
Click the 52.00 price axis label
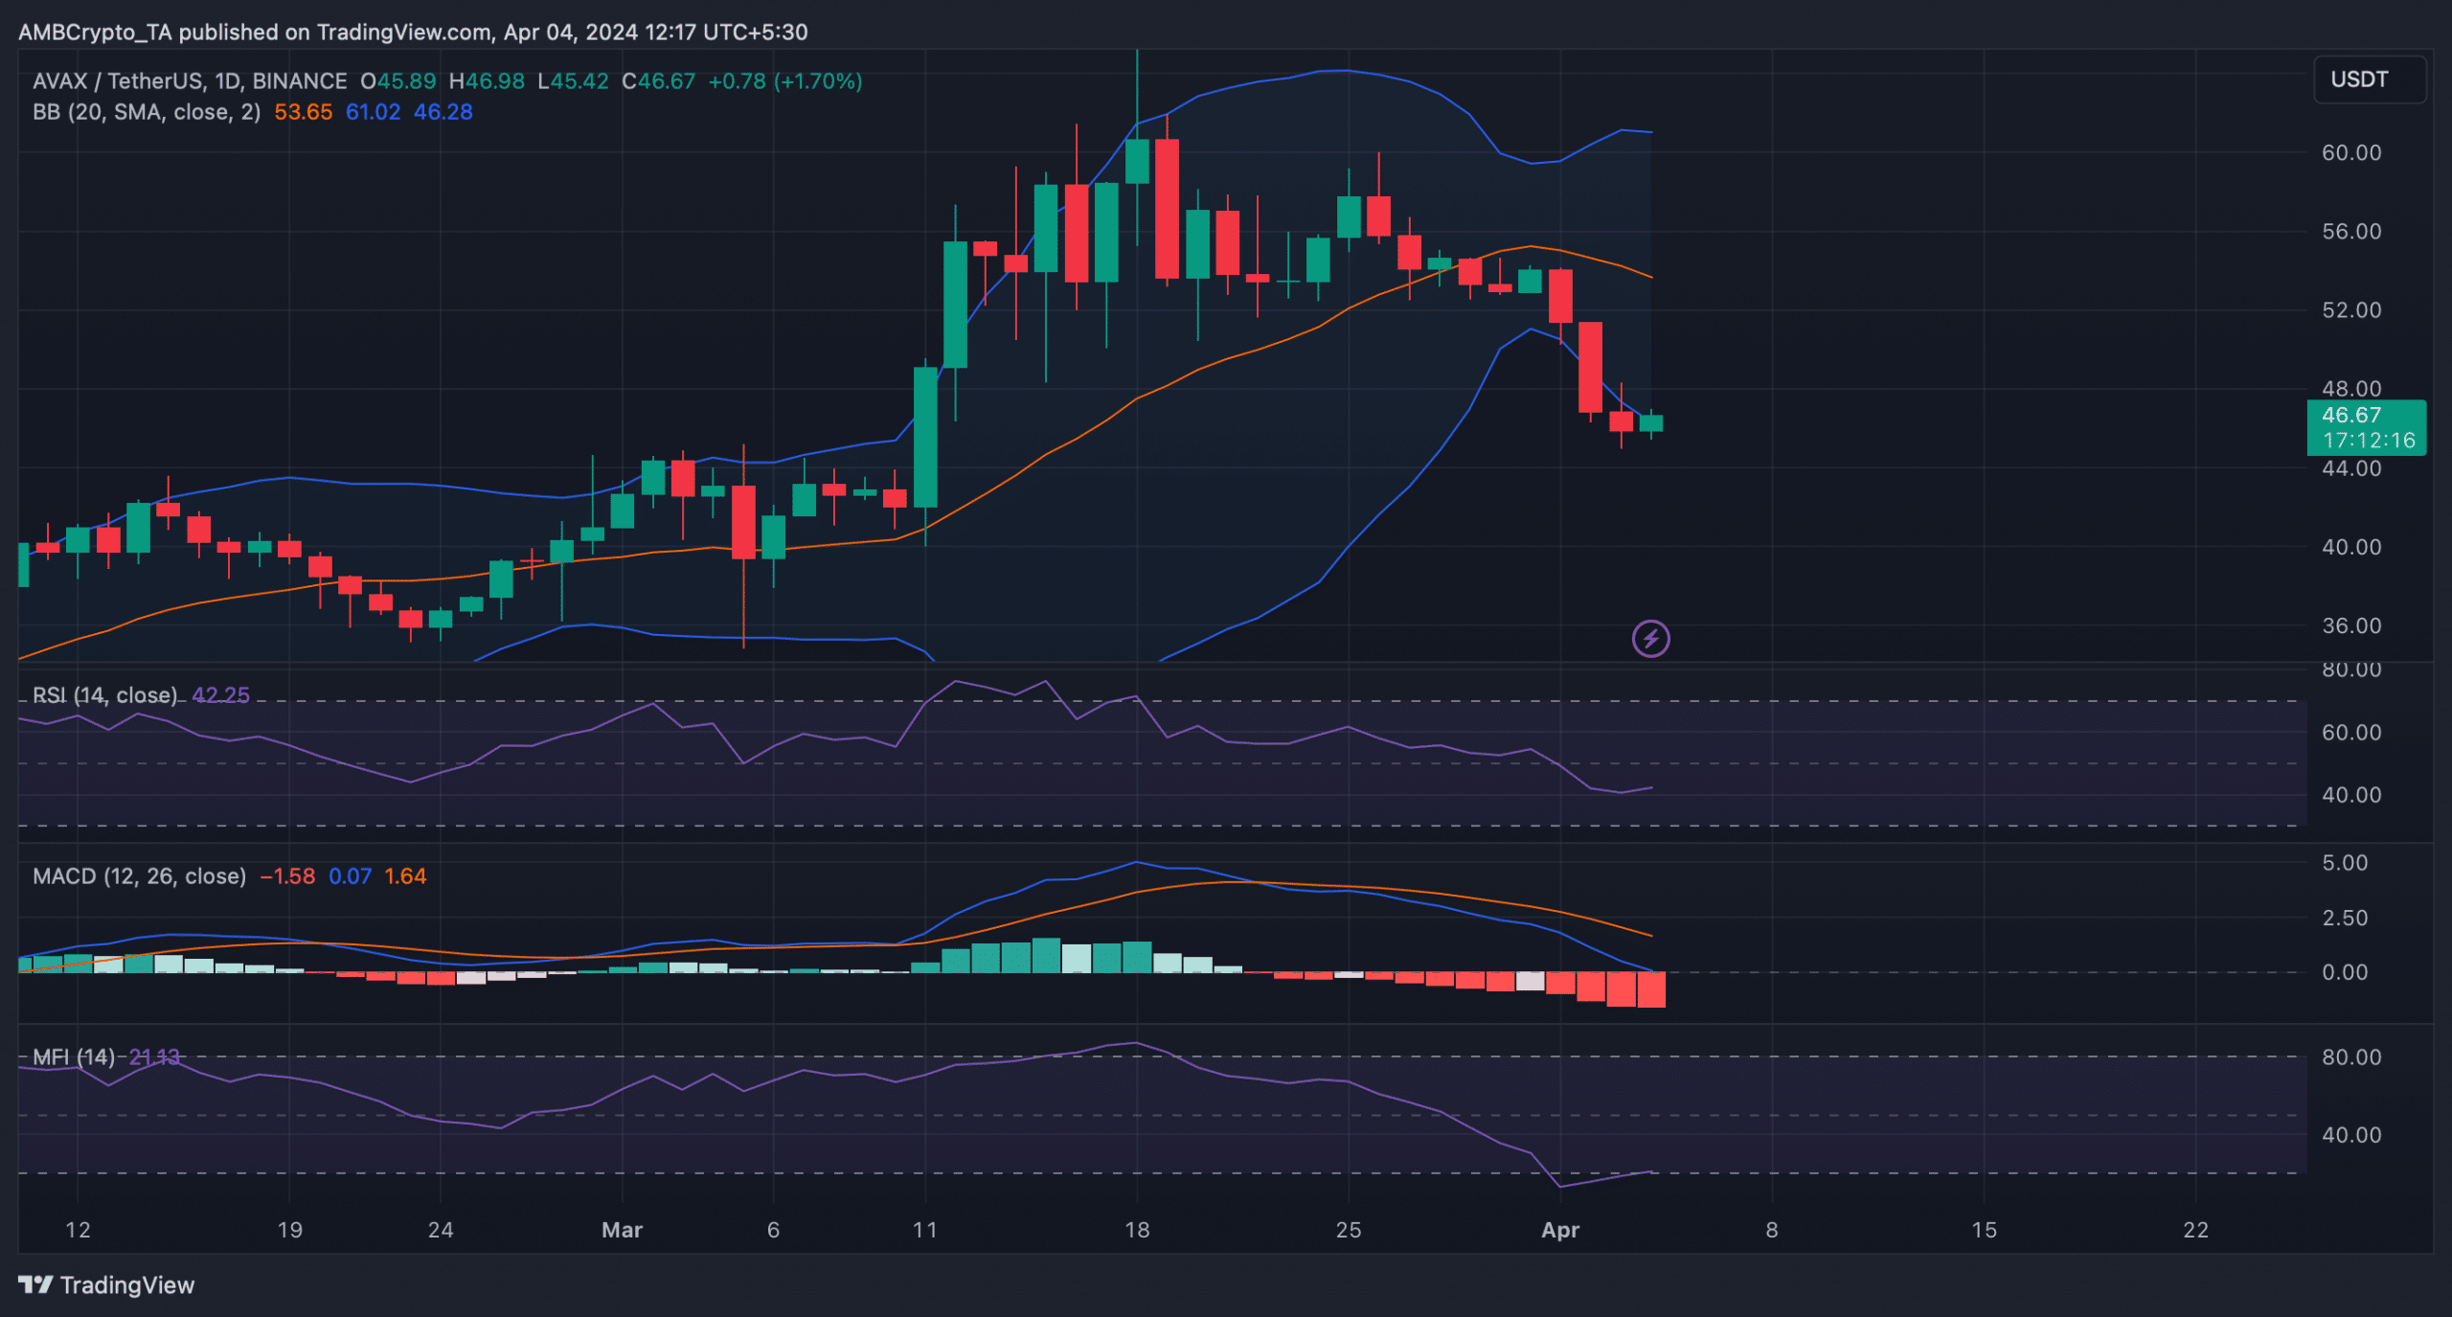[x=2351, y=309]
